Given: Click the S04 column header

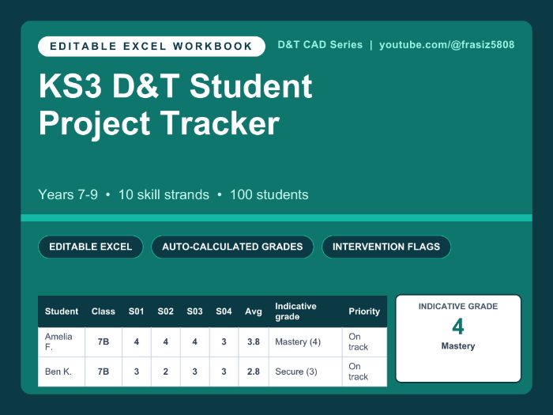Looking at the screenshot, I should [224, 311].
